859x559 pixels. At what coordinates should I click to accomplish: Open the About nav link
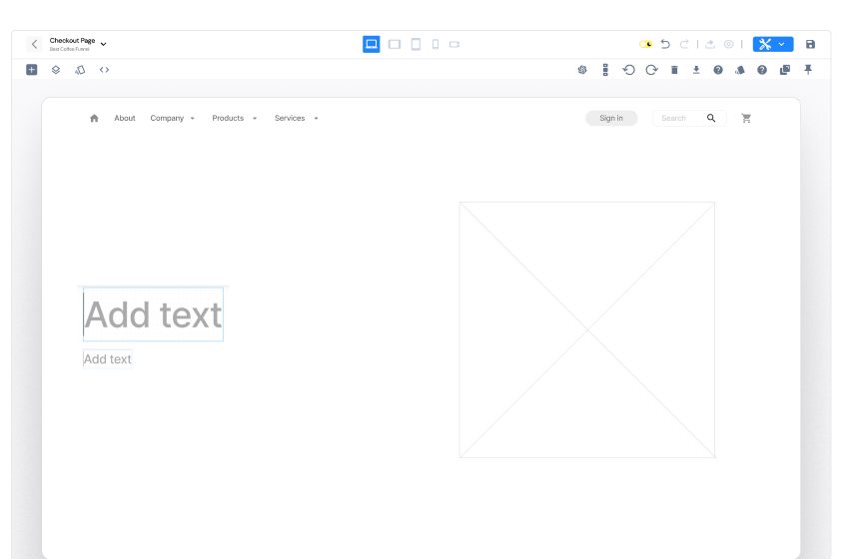[x=125, y=118]
